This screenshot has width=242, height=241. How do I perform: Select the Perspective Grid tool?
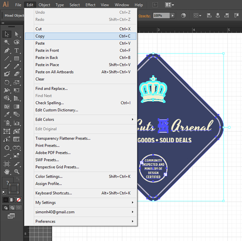click(17, 98)
